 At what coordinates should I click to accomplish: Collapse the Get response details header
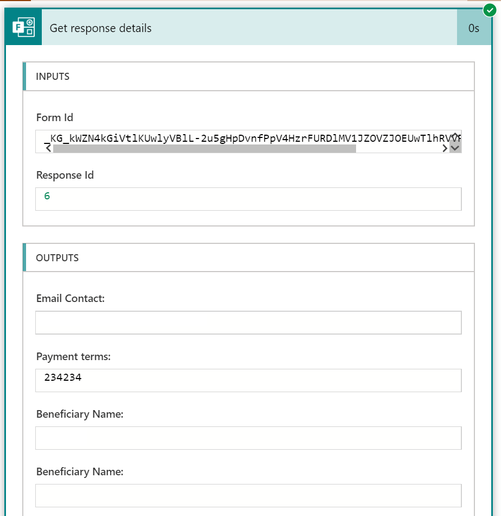coord(249,27)
